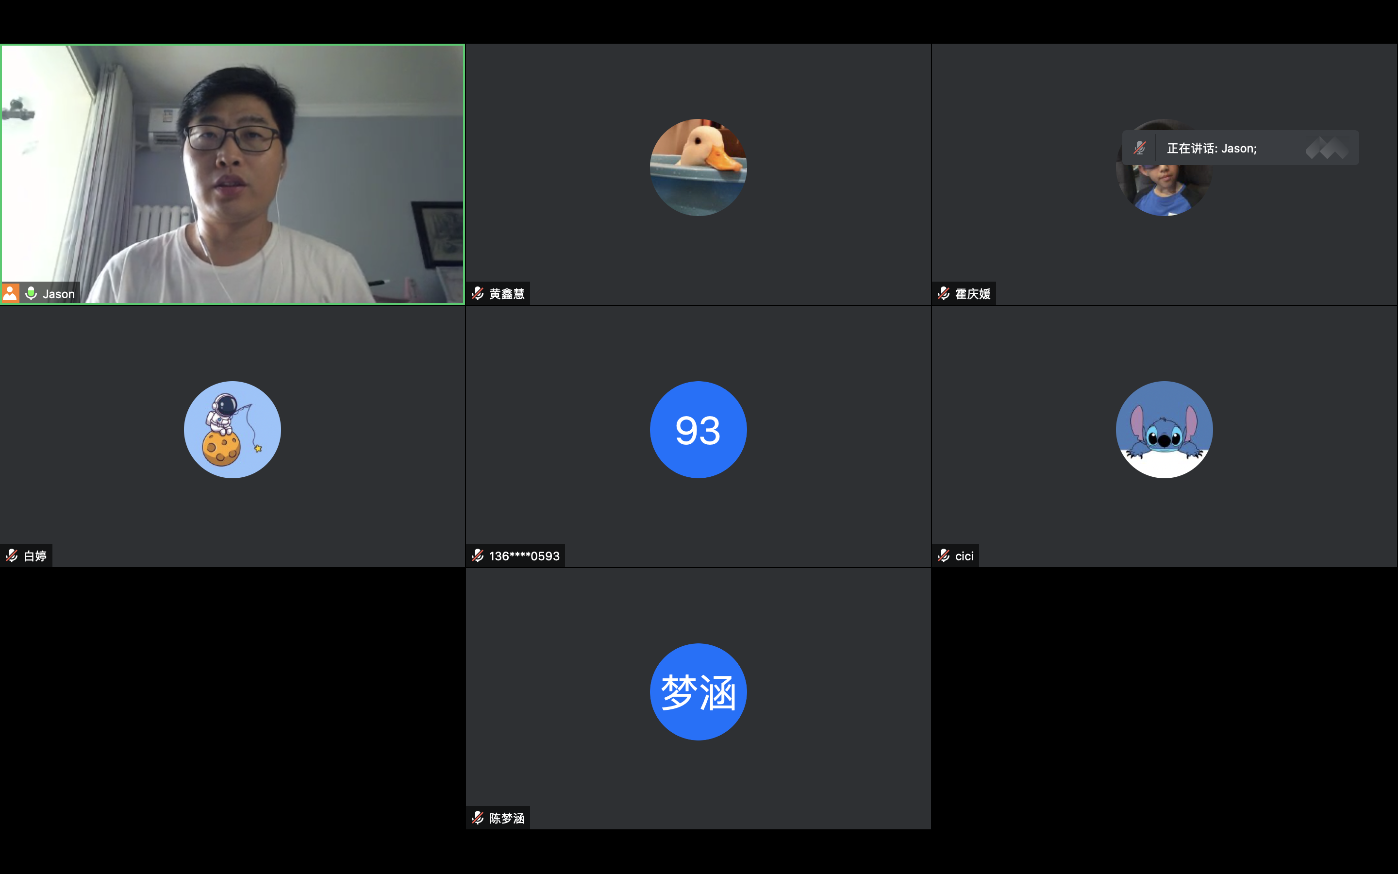Click muted mic icon next to 黄鑫慧
This screenshot has height=874, width=1398.
pos(478,294)
